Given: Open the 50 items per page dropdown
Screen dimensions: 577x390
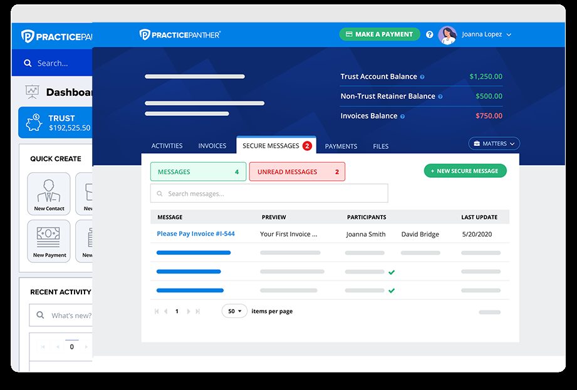Looking at the screenshot, I should tap(234, 311).
